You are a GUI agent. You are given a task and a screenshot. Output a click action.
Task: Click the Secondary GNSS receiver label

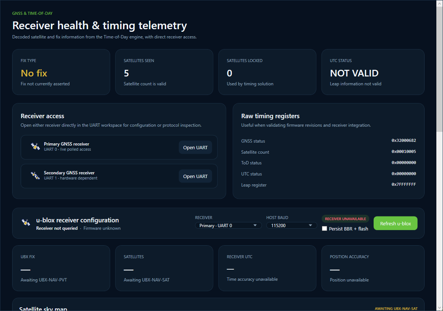pyautogui.click(x=69, y=173)
